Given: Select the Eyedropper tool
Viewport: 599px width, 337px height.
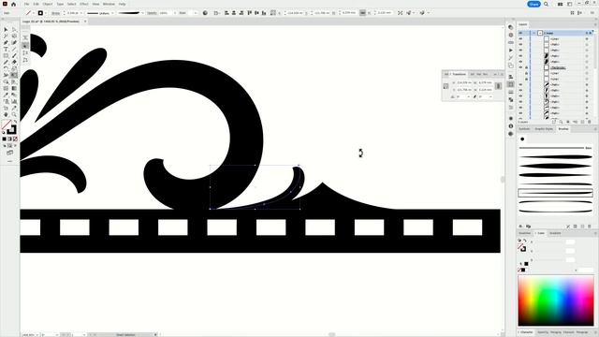Looking at the screenshot, I should tap(6, 95).
